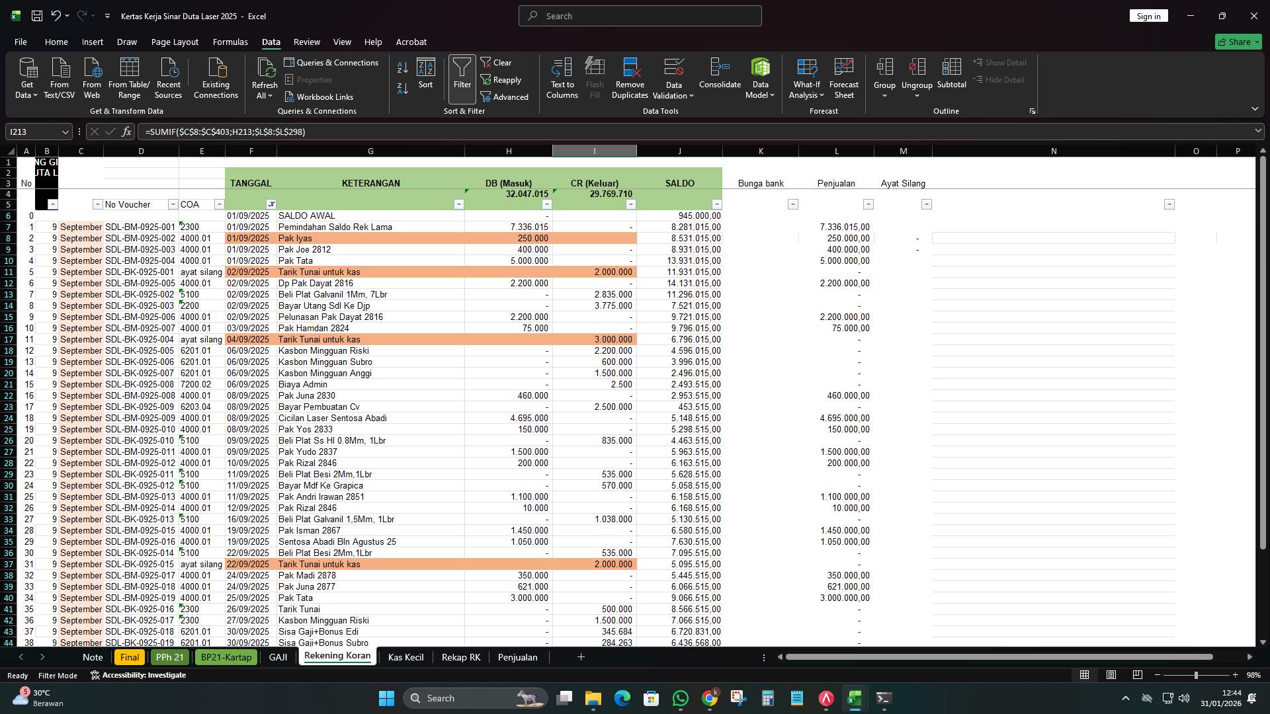
Task: Open Text to Columns tool
Action: click(562, 76)
